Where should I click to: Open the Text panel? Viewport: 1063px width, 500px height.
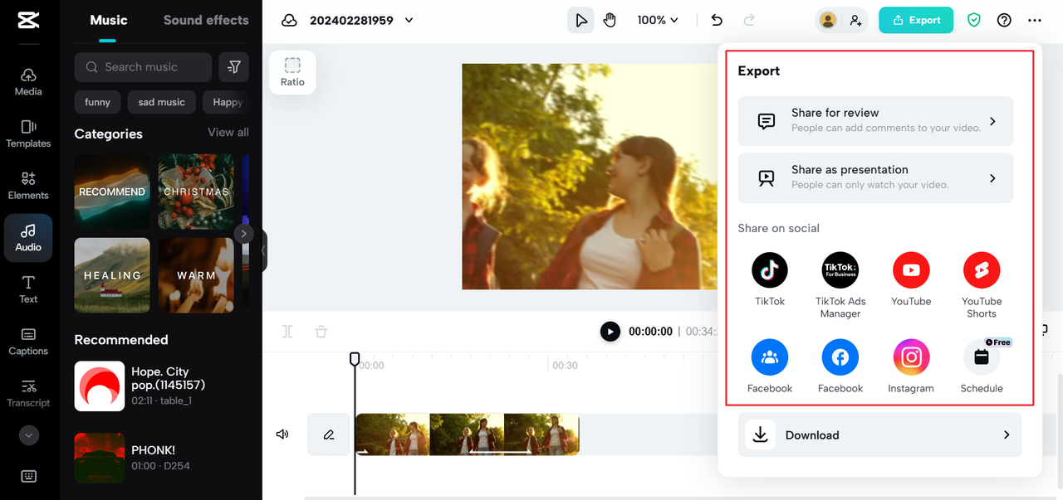click(28, 289)
